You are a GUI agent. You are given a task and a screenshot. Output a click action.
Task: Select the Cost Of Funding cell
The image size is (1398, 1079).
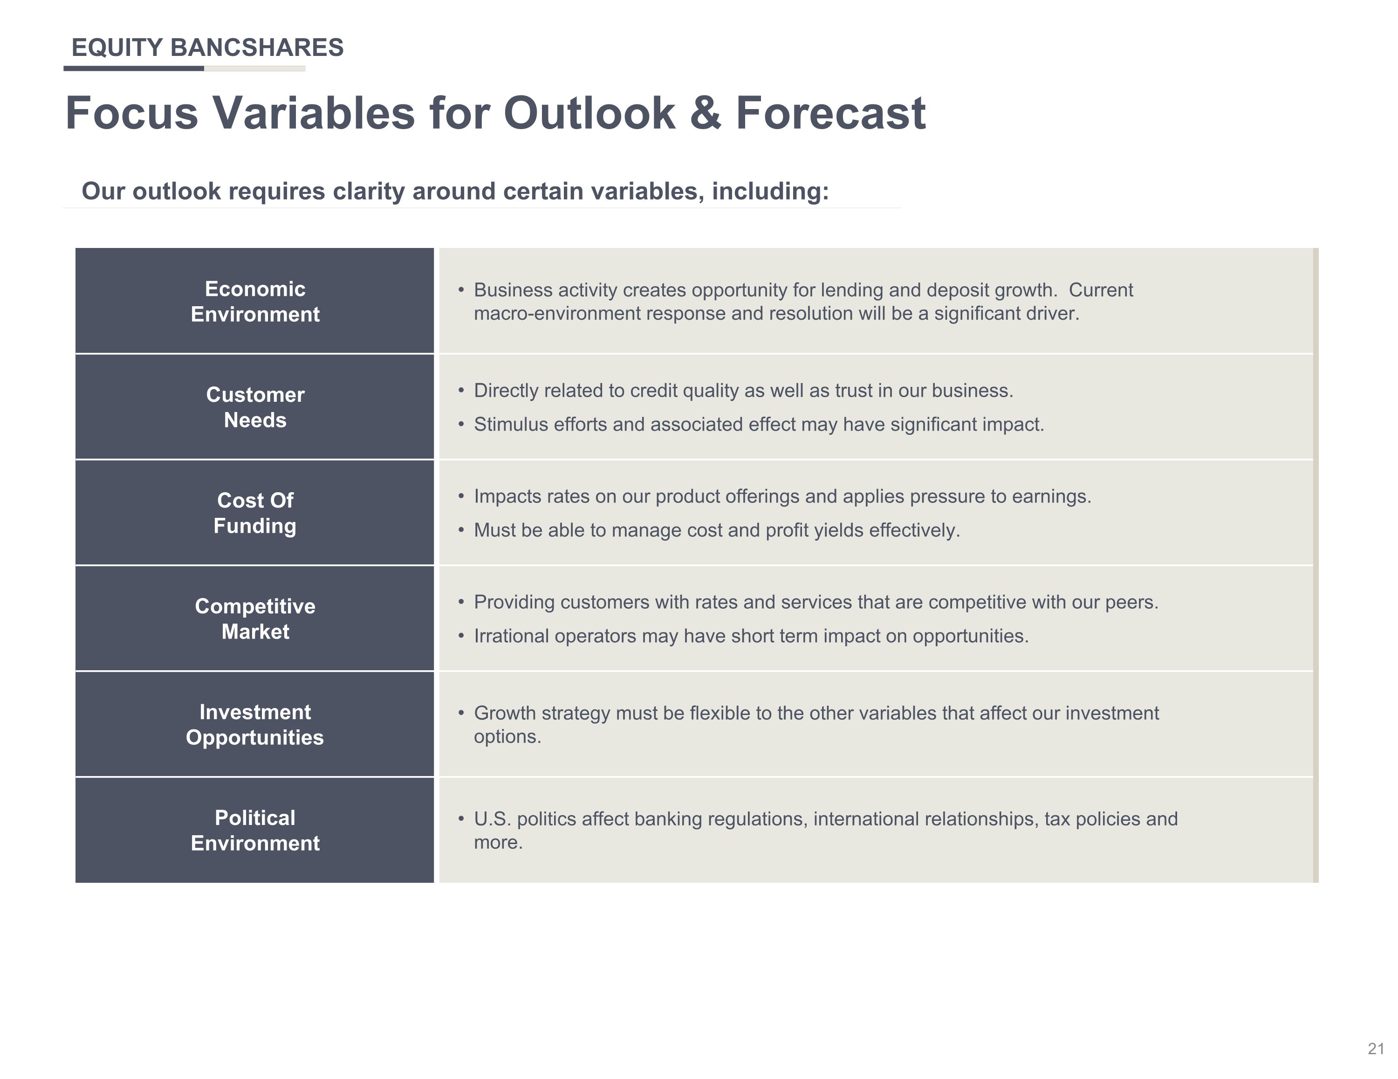(255, 512)
